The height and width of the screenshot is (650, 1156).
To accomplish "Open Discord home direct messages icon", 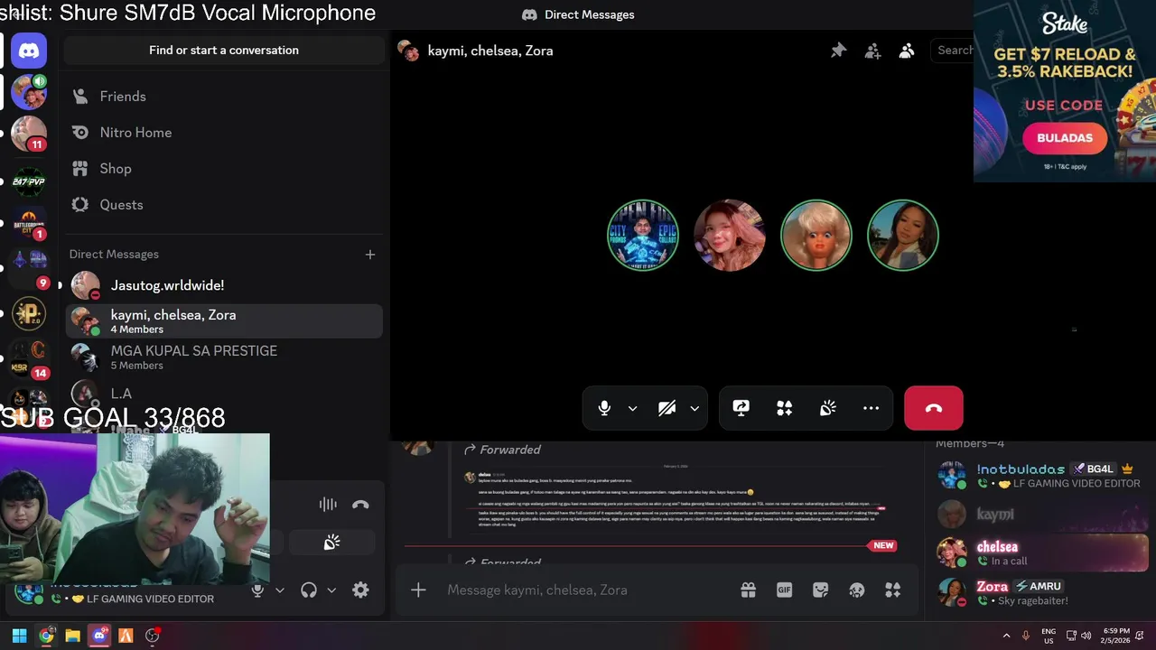I will point(29,51).
